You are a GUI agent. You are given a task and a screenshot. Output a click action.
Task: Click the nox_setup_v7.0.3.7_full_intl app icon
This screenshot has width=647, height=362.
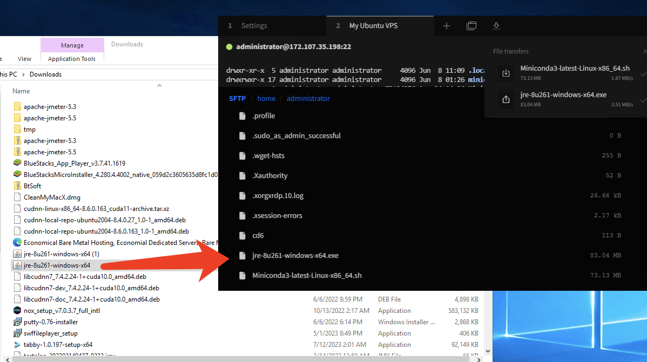pos(17,310)
